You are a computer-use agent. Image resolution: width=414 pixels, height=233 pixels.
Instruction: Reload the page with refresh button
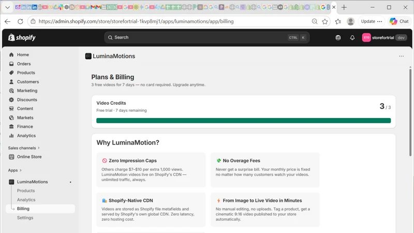(20, 21)
